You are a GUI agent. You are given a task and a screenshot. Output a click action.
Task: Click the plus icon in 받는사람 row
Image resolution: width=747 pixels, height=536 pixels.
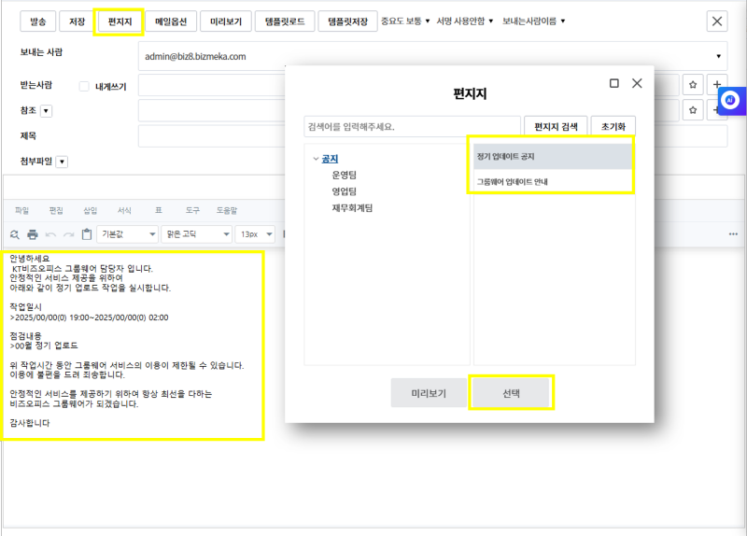(x=717, y=85)
